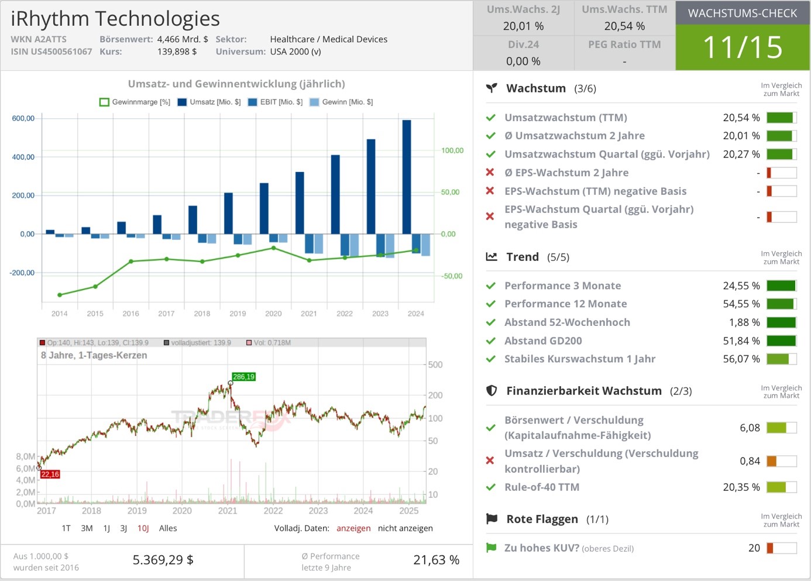Screen dimensions: 811x581
Task: Click the 286,19 high price marker
Action: [243, 377]
